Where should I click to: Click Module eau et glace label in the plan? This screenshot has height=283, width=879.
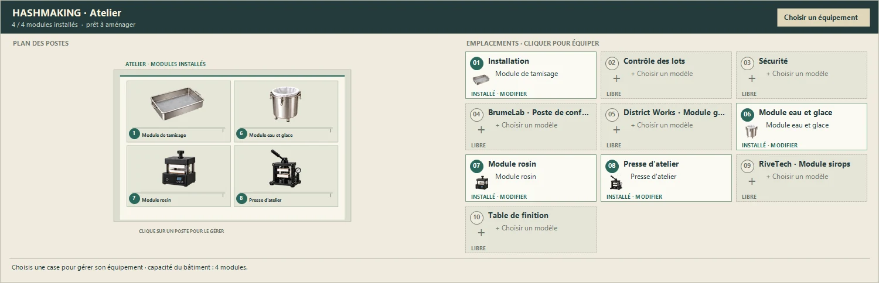coord(271,135)
